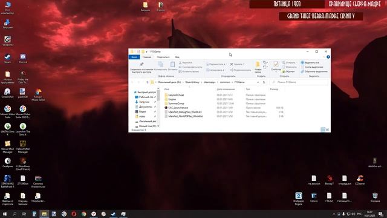
Task: Click the Cut command in the ribbon
Action: click(186, 63)
